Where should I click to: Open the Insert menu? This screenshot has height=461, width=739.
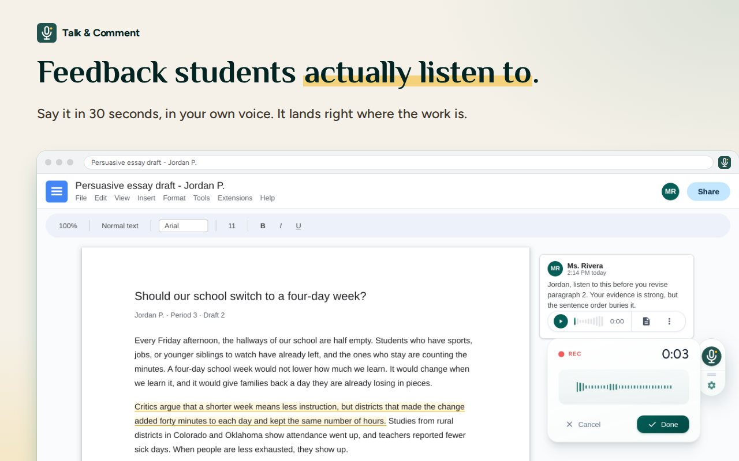point(146,198)
